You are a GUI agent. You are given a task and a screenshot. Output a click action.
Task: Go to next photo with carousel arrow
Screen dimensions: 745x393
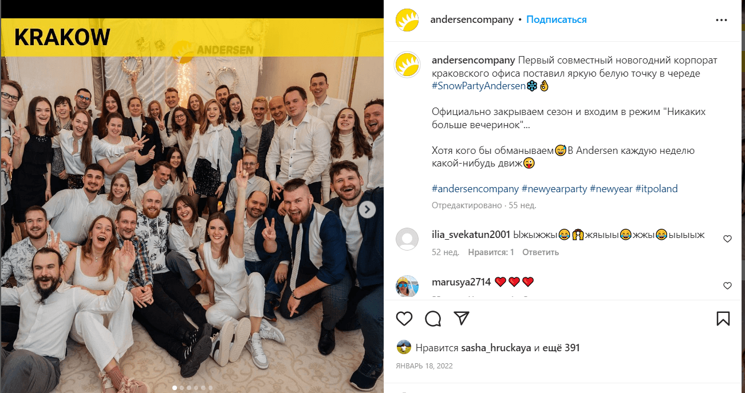coord(367,210)
